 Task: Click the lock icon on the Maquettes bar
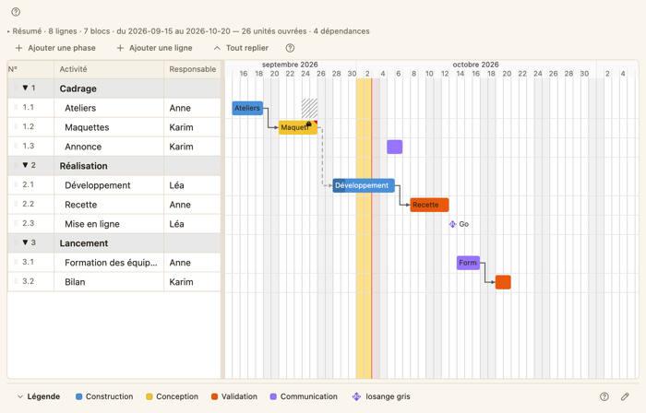coord(309,124)
